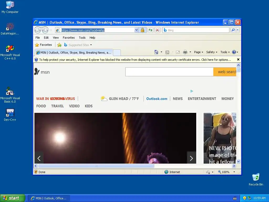Open the View menu
Image resolution: width=269 pixels, height=202 pixels.
tap(56, 38)
